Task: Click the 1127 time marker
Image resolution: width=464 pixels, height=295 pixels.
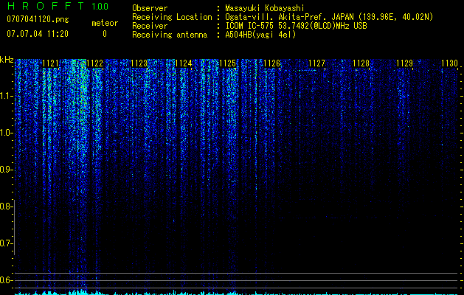Action: [x=316, y=63]
